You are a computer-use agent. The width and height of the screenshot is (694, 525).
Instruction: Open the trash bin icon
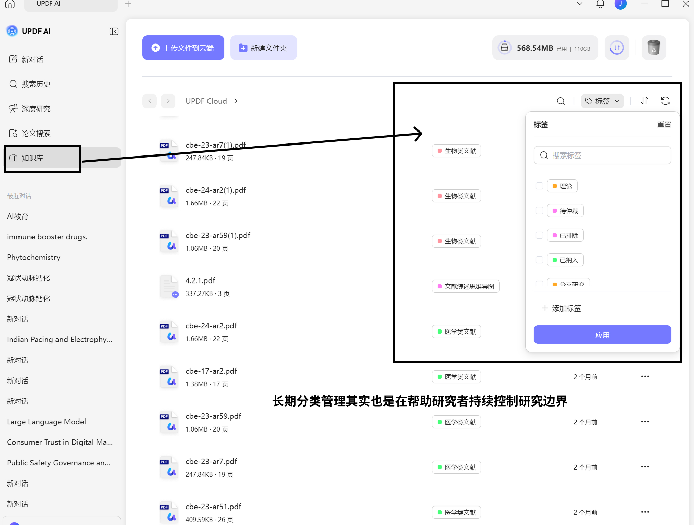click(x=654, y=48)
